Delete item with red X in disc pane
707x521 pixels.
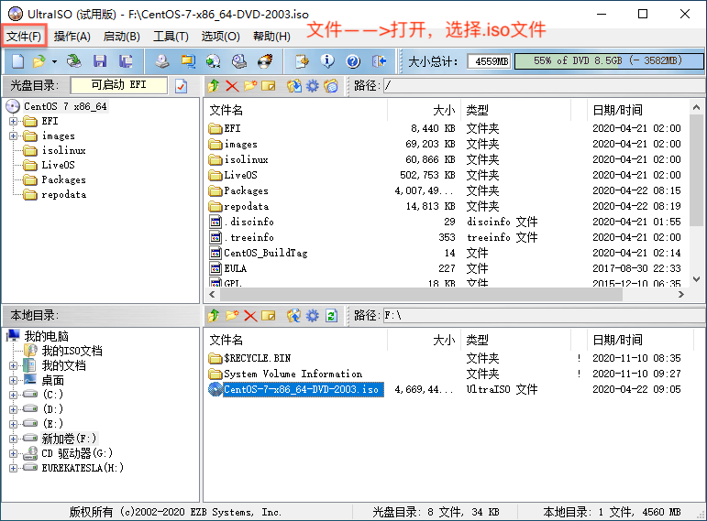[x=232, y=85]
